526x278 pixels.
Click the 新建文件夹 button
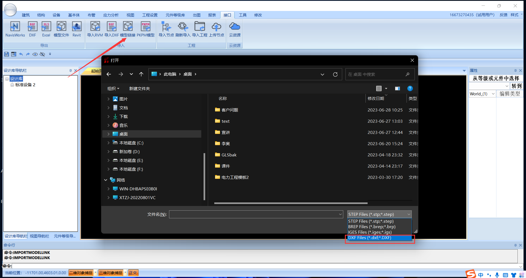[x=139, y=89]
